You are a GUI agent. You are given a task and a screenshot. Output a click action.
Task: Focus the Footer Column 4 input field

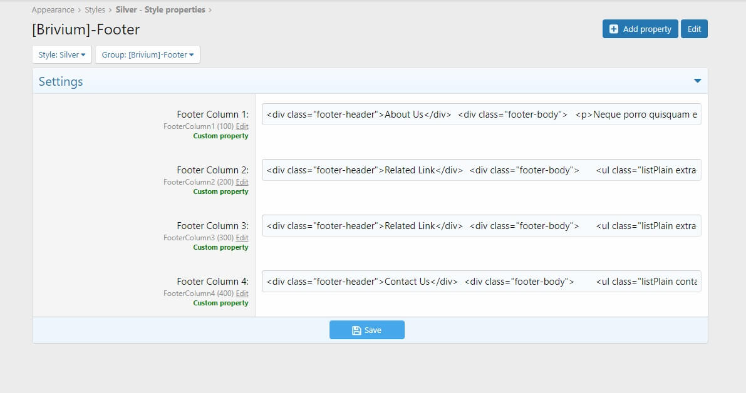(482, 282)
